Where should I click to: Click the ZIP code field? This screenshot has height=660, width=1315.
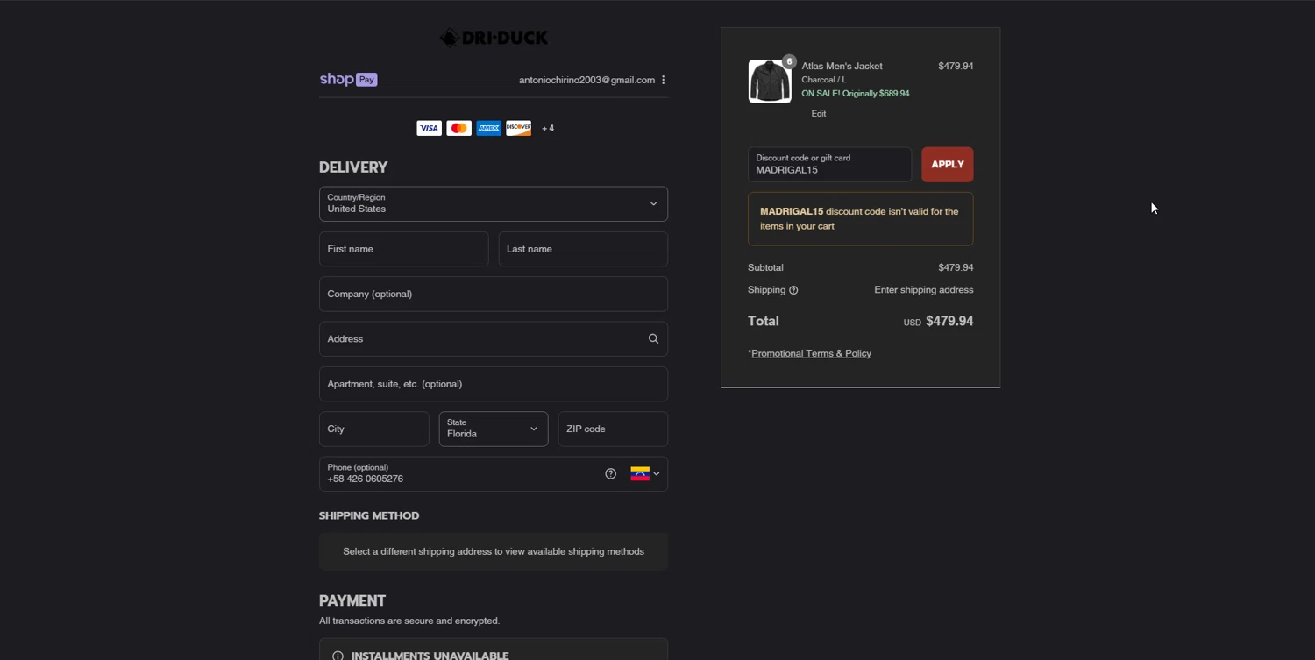pos(613,429)
